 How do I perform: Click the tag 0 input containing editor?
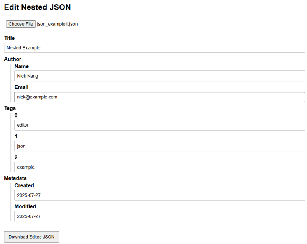click(x=160, y=125)
